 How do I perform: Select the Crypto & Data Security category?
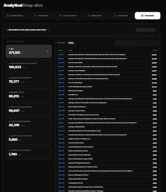(29, 138)
